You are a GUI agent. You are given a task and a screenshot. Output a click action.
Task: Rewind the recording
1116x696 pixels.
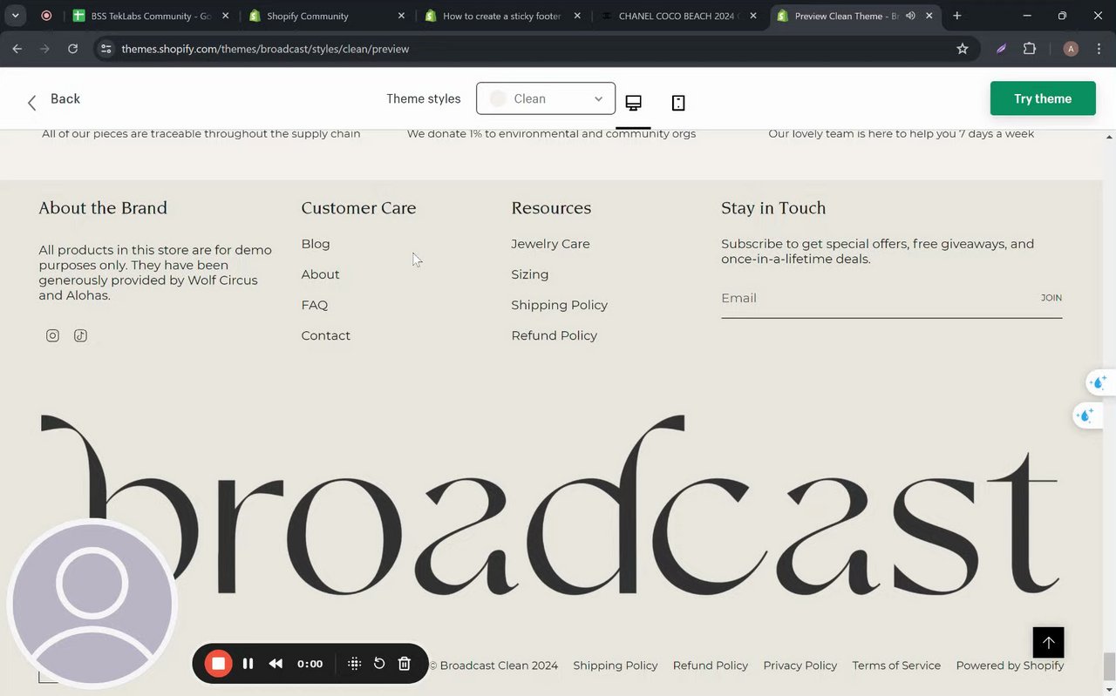click(x=276, y=664)
